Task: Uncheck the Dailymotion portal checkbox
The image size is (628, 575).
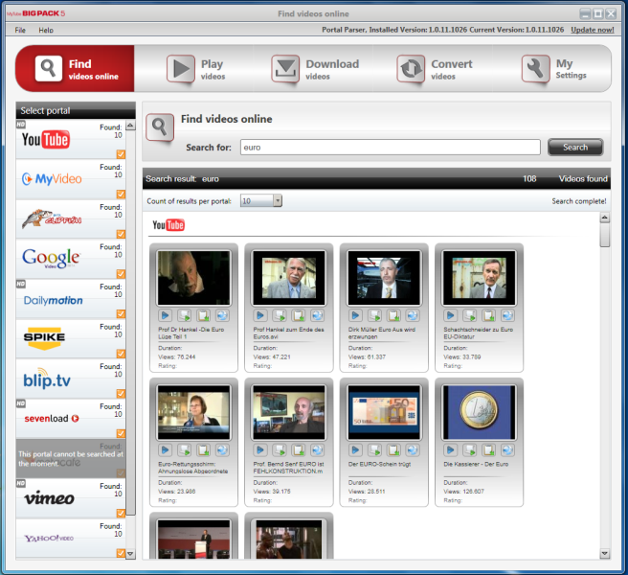Action: click(x=121, y=313)
